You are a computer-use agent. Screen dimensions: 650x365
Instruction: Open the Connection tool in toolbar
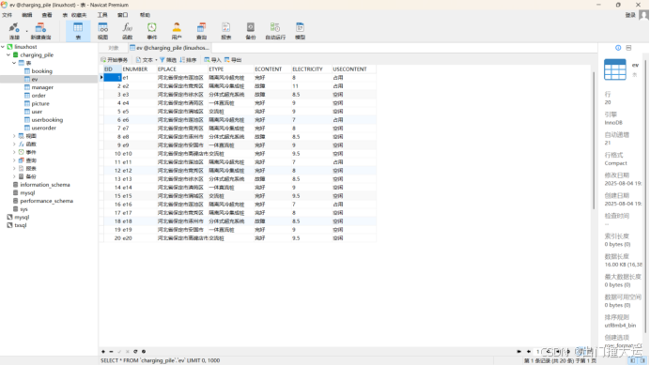[x=14, y=31]
